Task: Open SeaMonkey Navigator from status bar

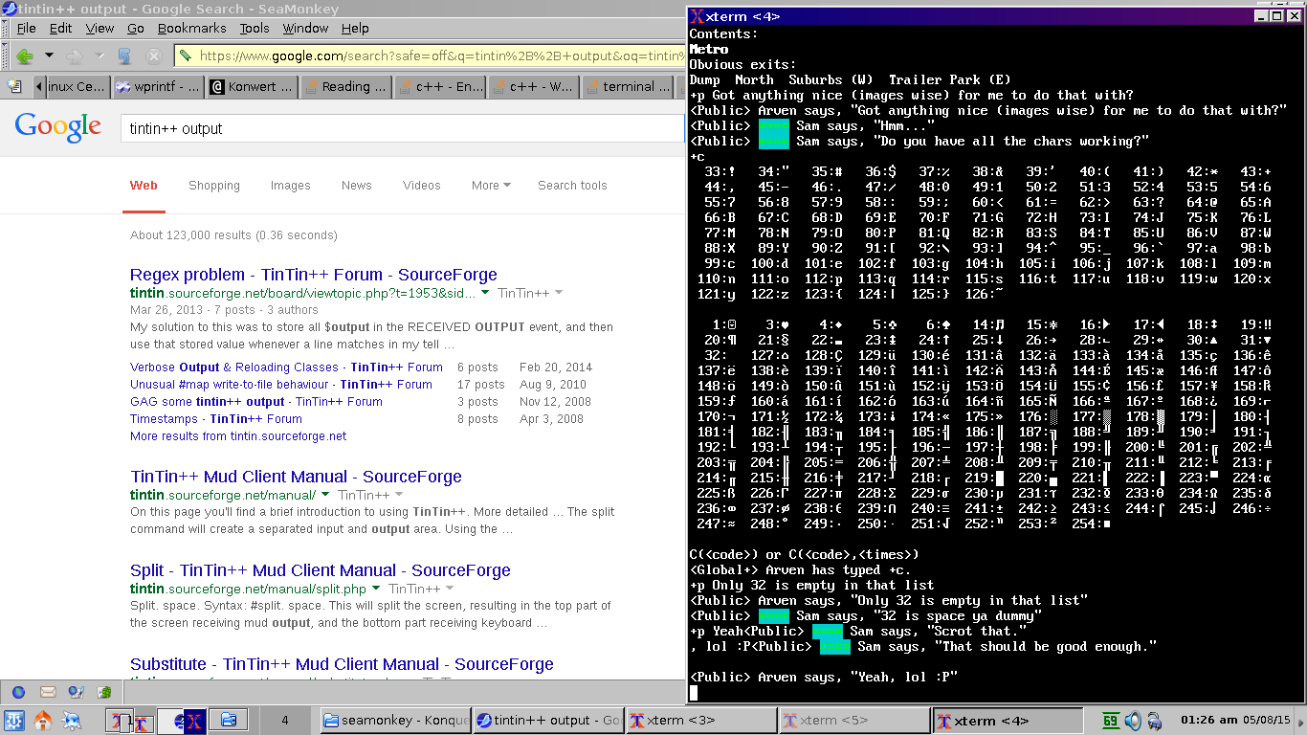Action: tap(18, 692)
